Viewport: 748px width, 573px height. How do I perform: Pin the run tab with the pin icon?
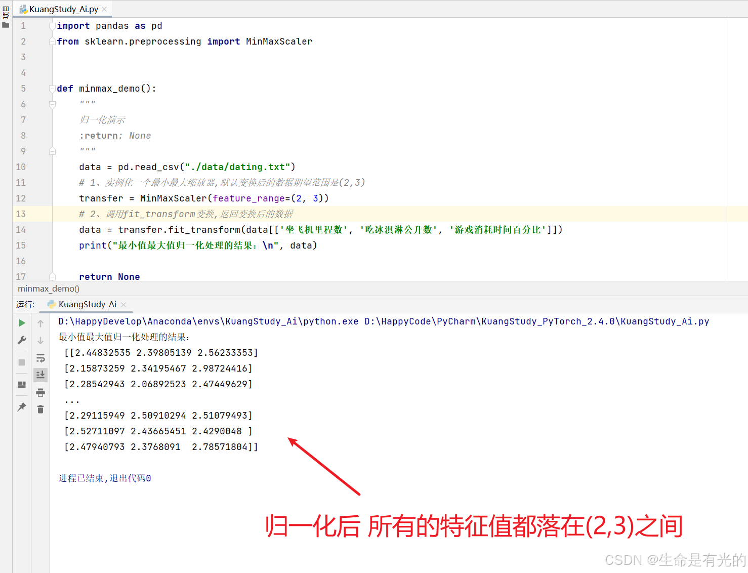pos(22,407)
